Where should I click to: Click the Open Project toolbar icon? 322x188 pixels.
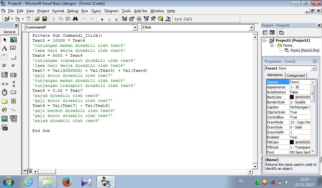[x=37, y=19]
